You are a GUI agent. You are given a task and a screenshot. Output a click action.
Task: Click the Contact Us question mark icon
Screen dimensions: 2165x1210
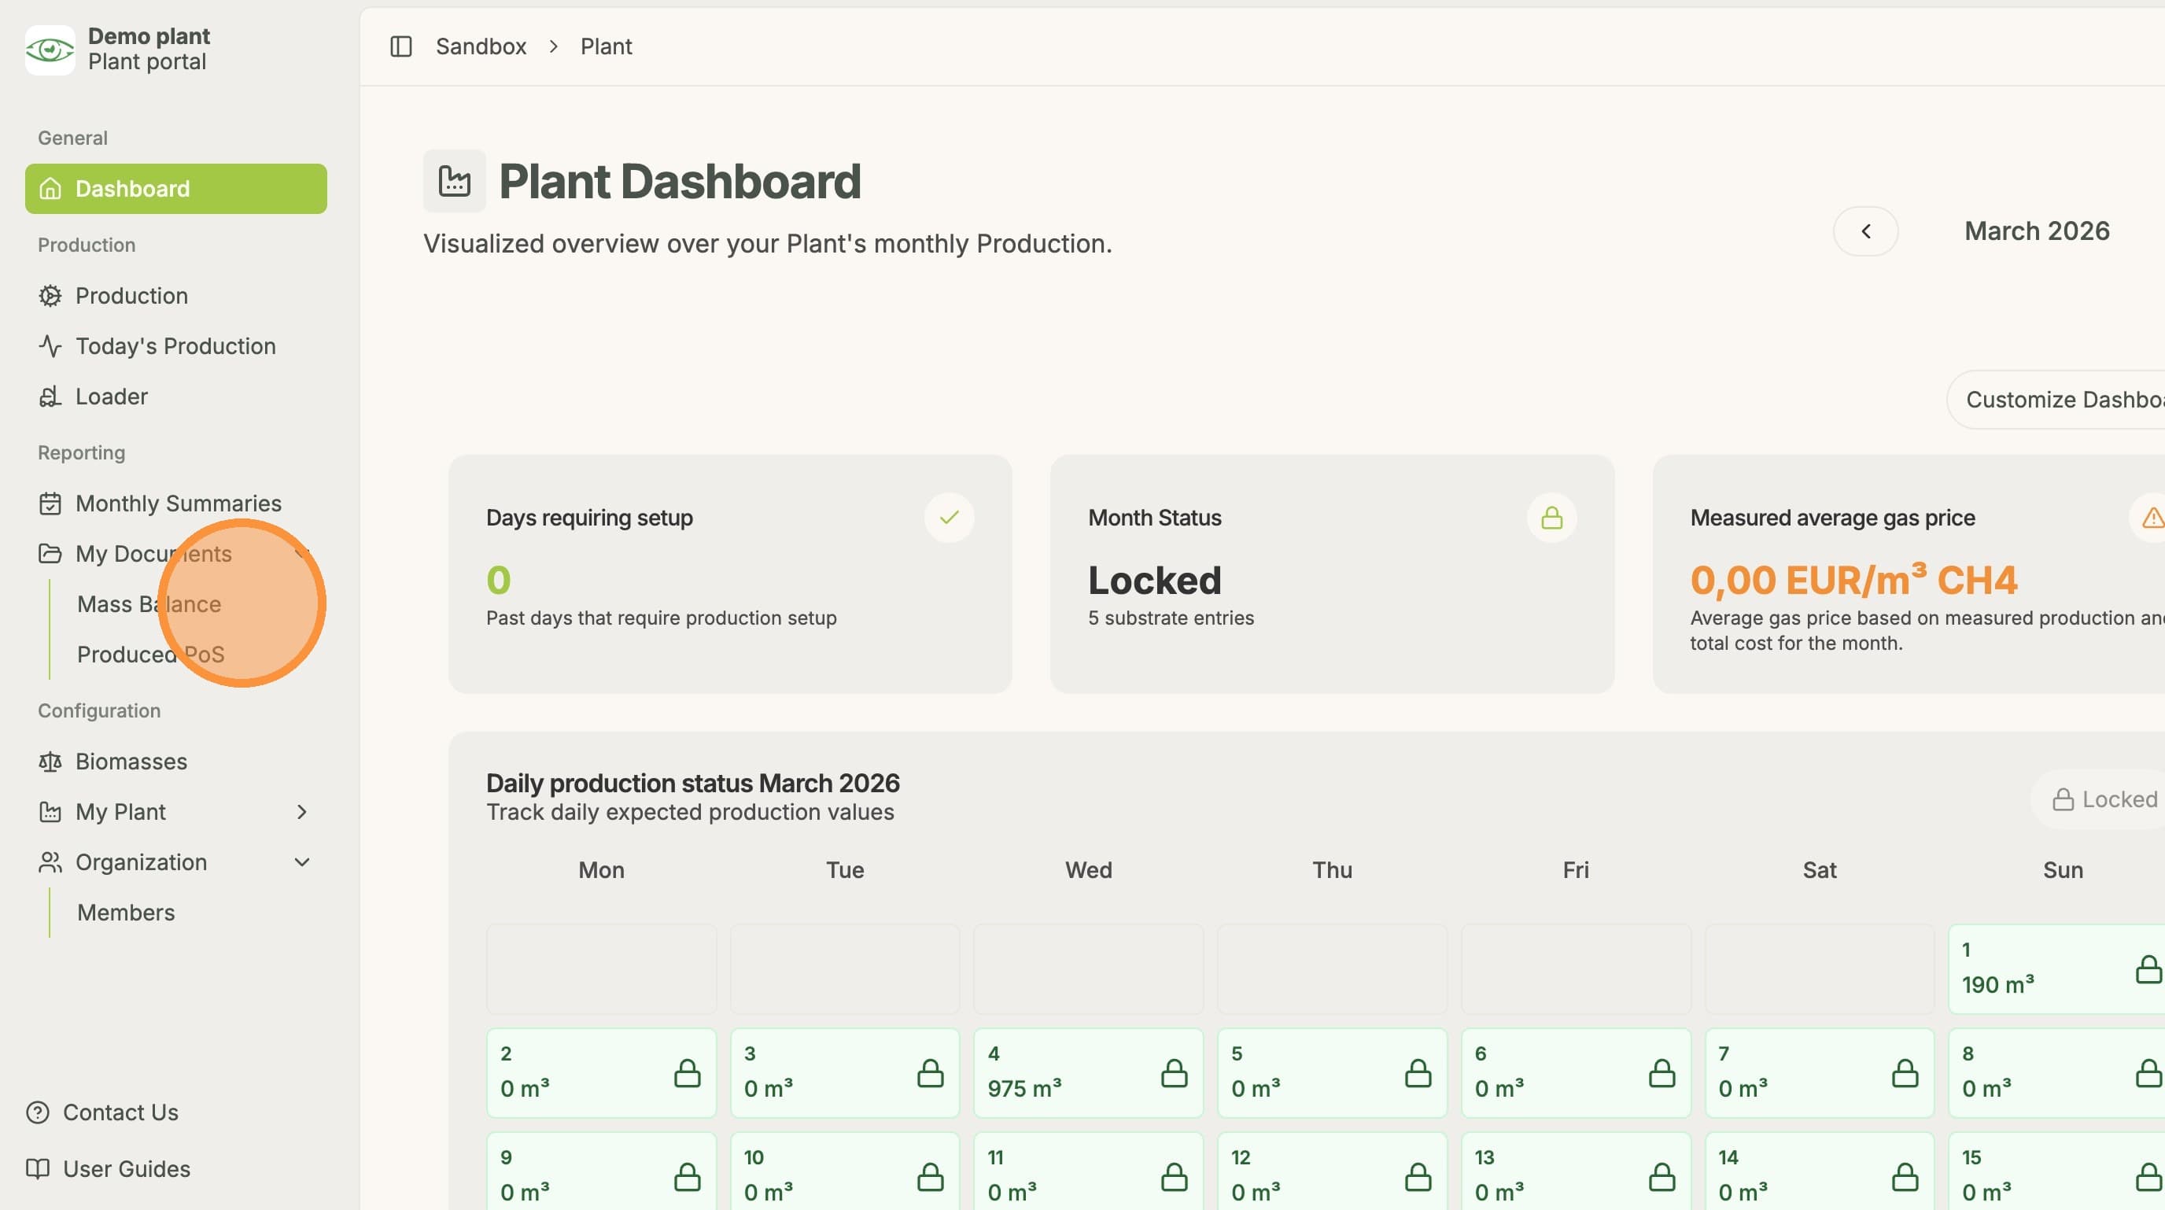pos(37,1112)
